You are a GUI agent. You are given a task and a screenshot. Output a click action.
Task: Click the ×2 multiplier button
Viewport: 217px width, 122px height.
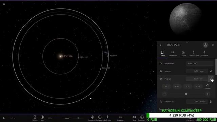[x=188, y=86]
